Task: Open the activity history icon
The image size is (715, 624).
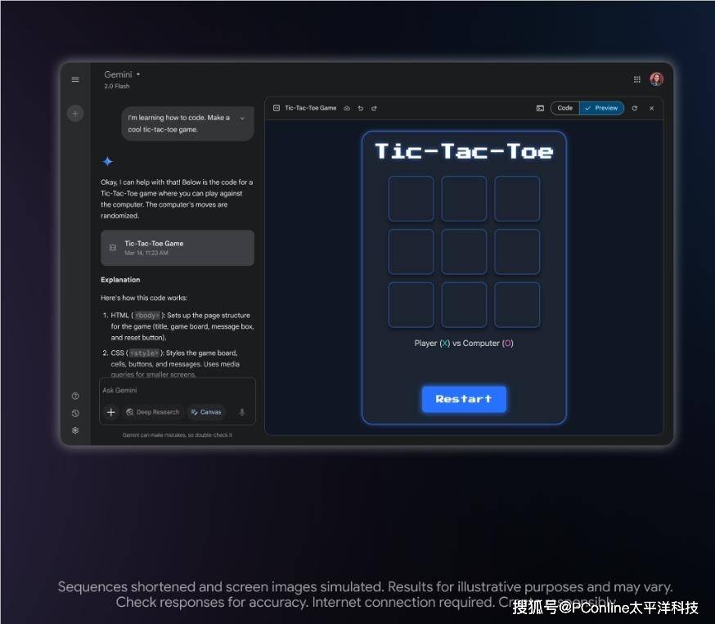Action: pyautogui.click(x=75, y=413)
